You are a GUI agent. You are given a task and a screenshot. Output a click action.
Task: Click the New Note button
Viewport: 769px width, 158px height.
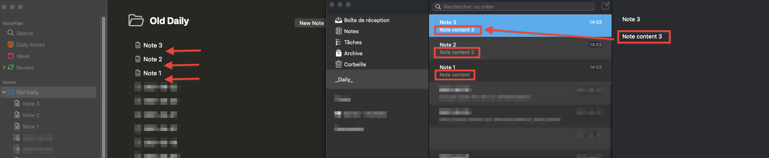click(x=311, y=23)
